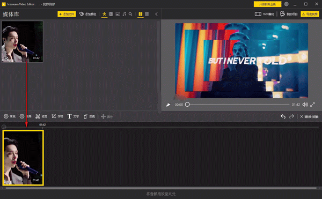Open the projects menu in the top bar

pos(289,14)
